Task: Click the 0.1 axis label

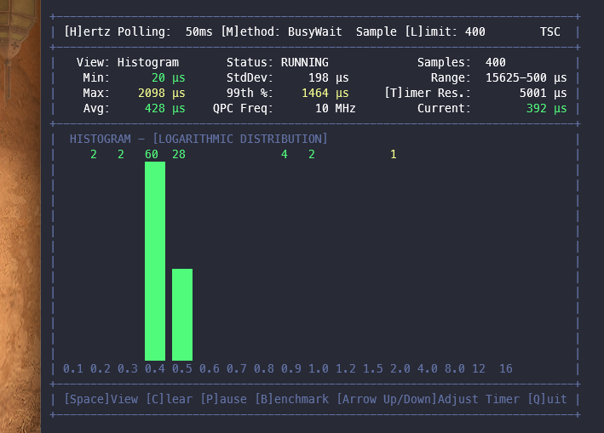Action: (x=72, y=369)
